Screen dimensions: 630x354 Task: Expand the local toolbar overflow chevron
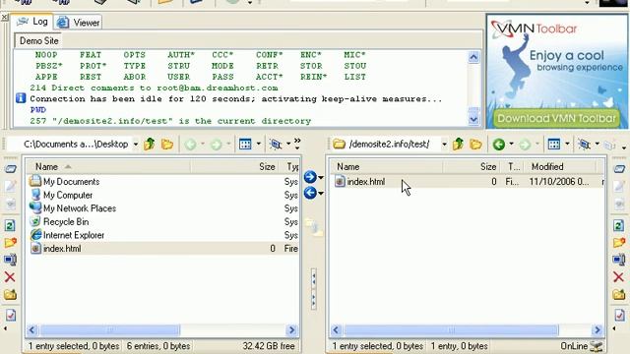point(297,144)
